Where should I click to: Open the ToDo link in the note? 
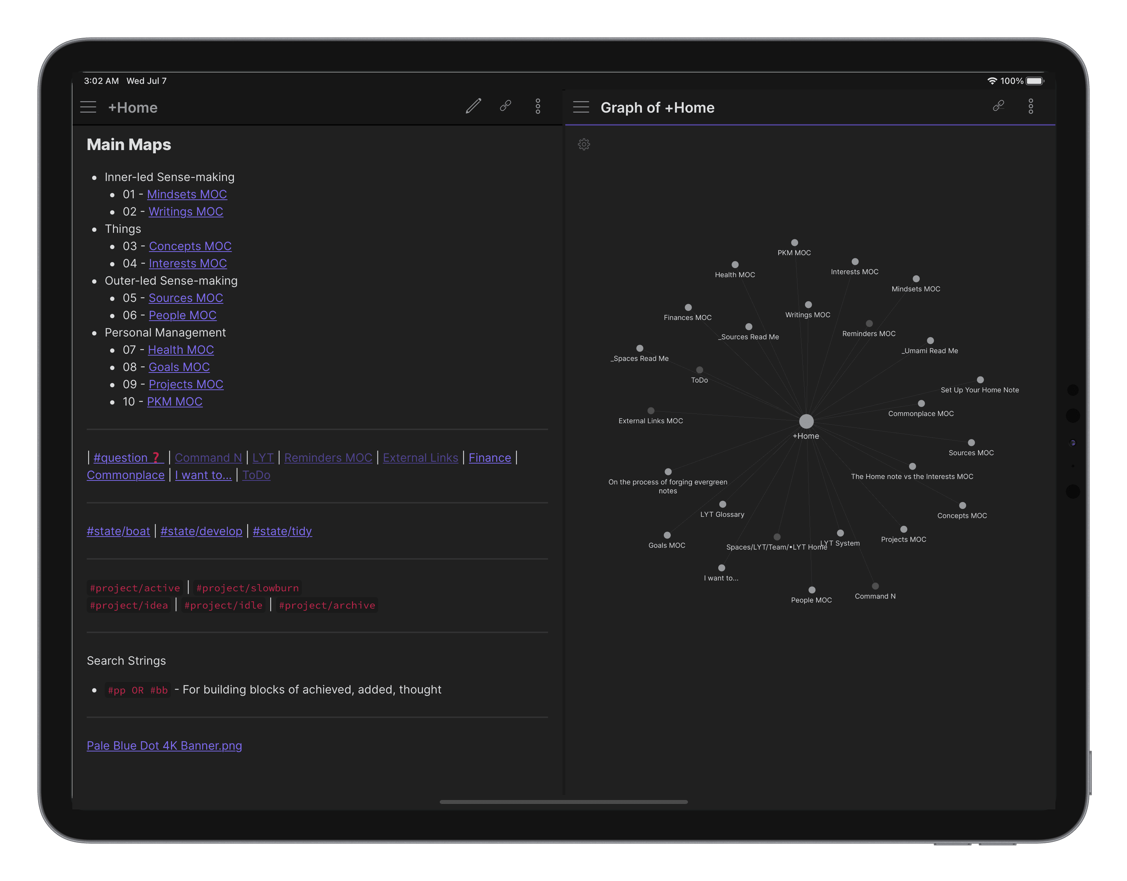coord(257,475)
